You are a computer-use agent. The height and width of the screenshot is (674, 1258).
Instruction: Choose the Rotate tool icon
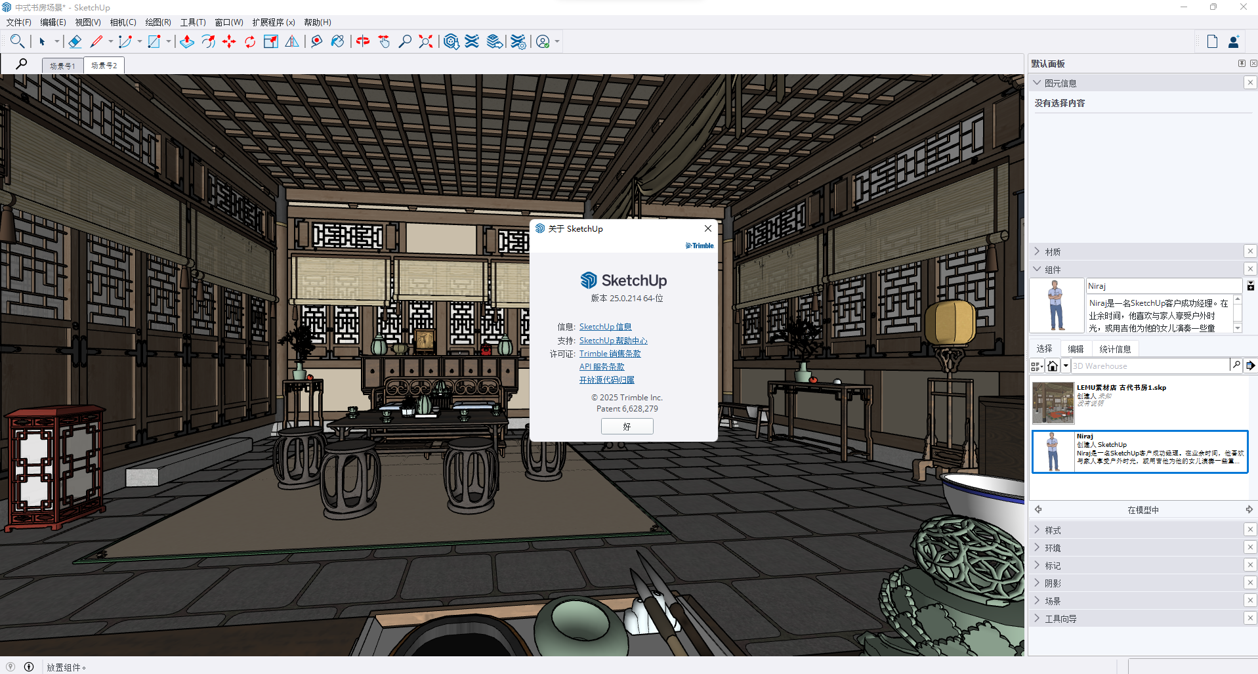click(250, 42)
